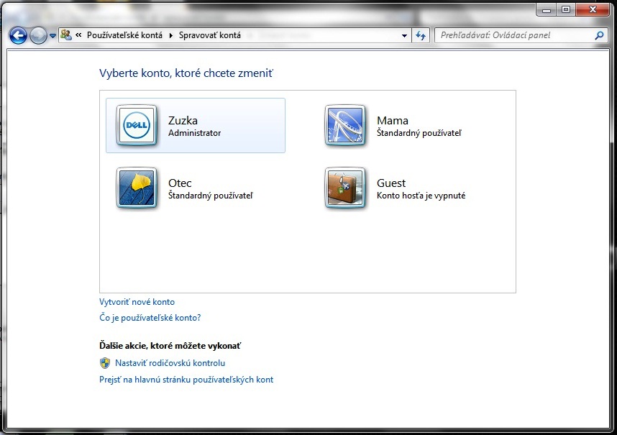Close the window with the red X
Viewport: 617px width, 435px height.
coord(593,9)
